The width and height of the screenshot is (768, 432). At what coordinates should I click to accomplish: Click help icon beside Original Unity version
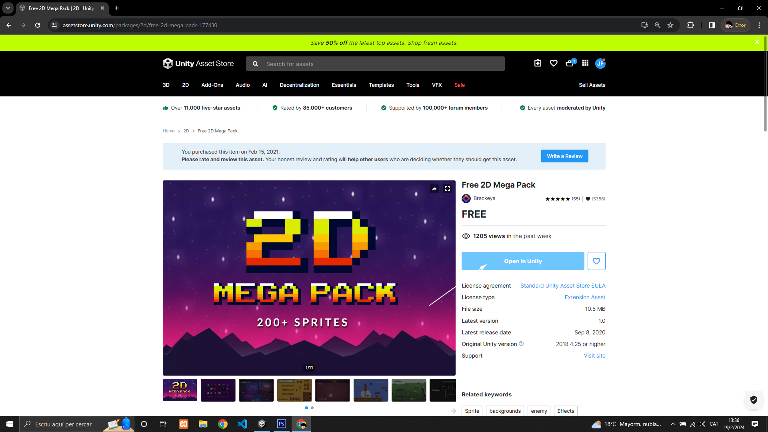[x=521, y=344]
